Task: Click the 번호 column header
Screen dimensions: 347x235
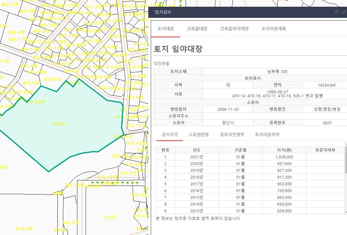Action: (x=165, y=150)
